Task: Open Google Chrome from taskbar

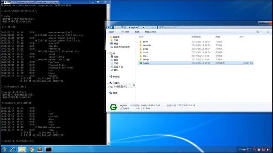Action: pos(31,149)
